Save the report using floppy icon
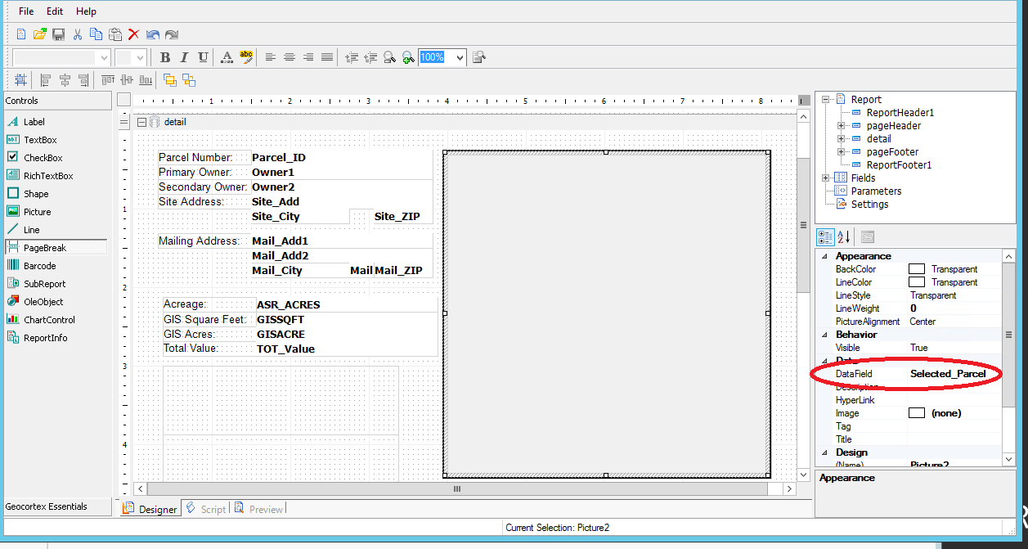 coord(58,34)
